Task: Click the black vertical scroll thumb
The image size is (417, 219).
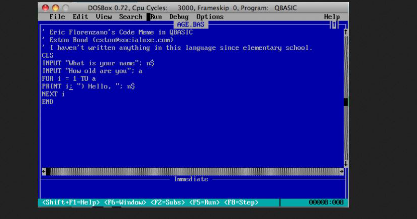Action: pos(346,102)
